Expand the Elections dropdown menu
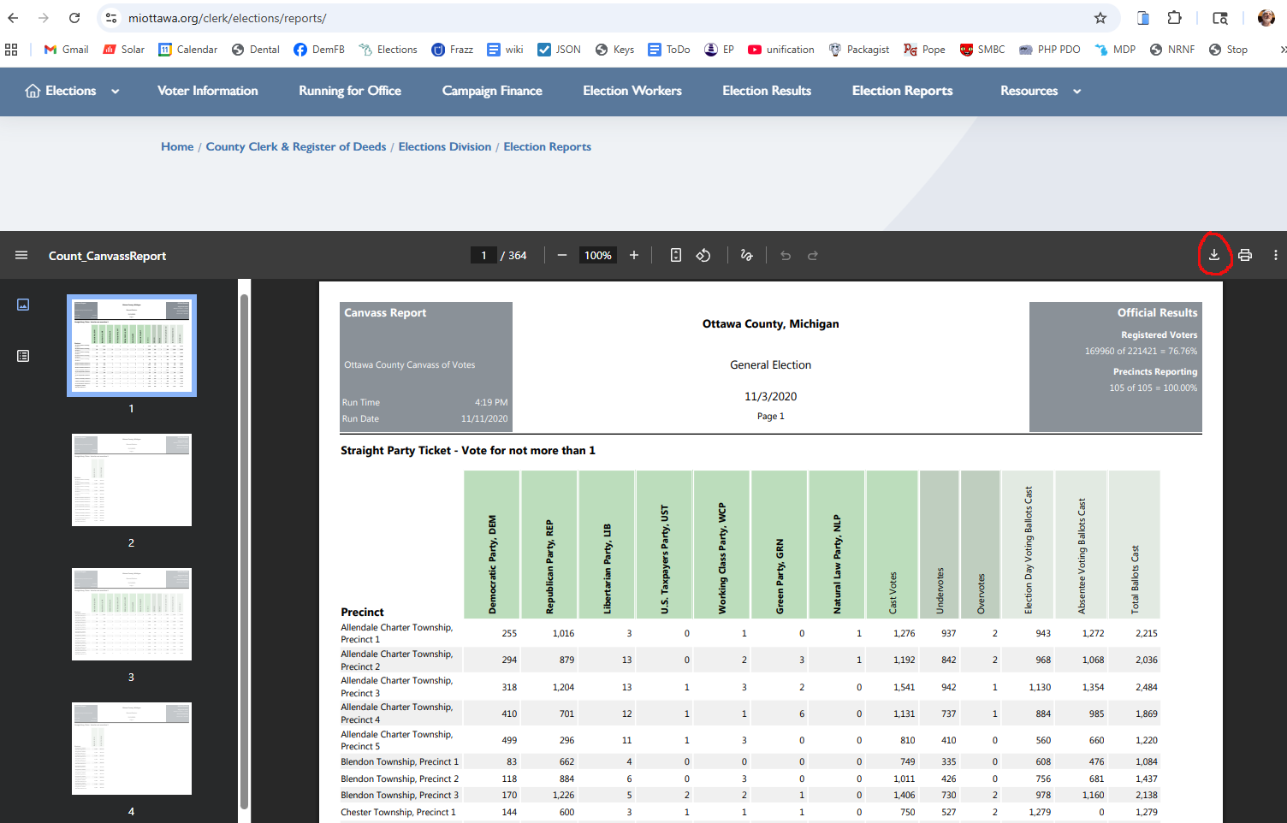Image resolution: width=1287 pixels, height=823 pixels. [x=115, y=92]
